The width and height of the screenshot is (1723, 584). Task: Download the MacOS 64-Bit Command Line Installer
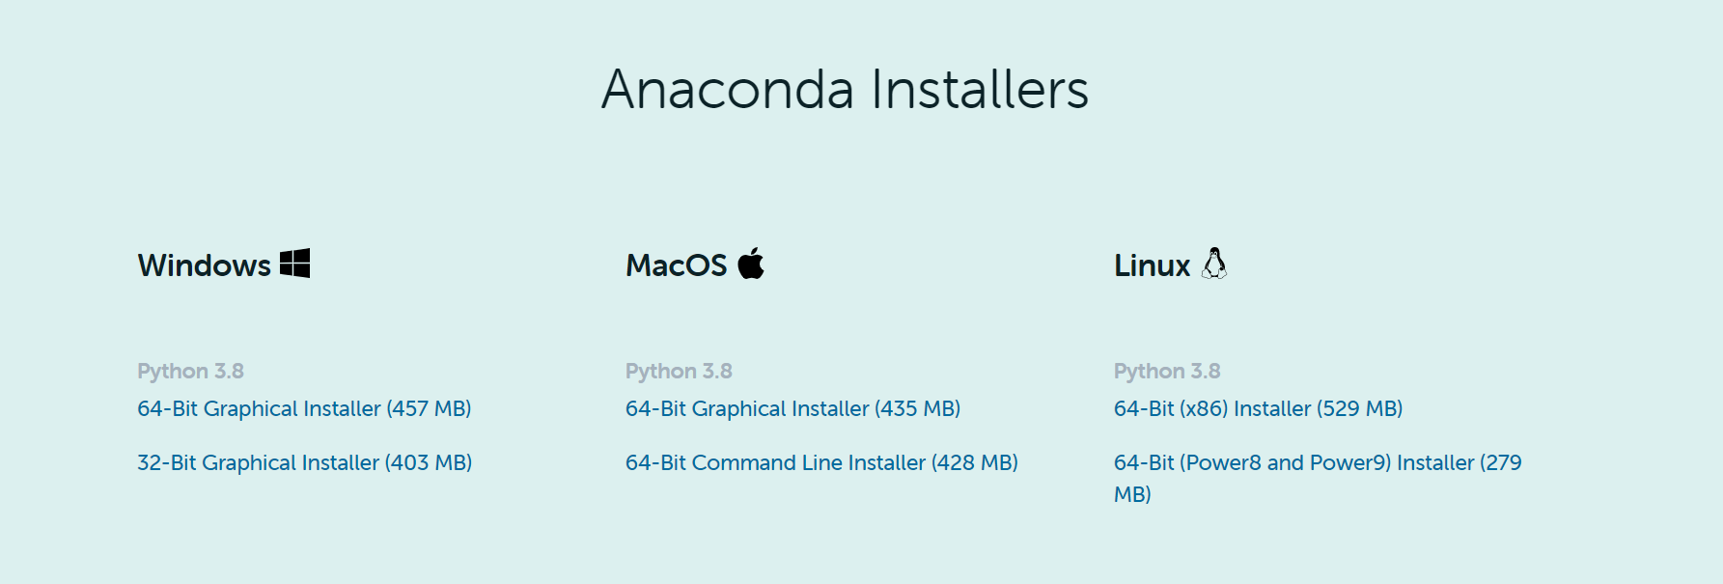click(x=821, y=462)
